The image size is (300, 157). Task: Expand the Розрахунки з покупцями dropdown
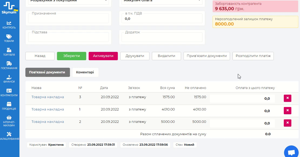pyautogui.click(x=105, y=1)
